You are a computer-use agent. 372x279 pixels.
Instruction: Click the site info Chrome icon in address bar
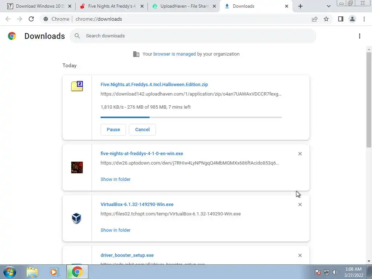click(46, 19)
